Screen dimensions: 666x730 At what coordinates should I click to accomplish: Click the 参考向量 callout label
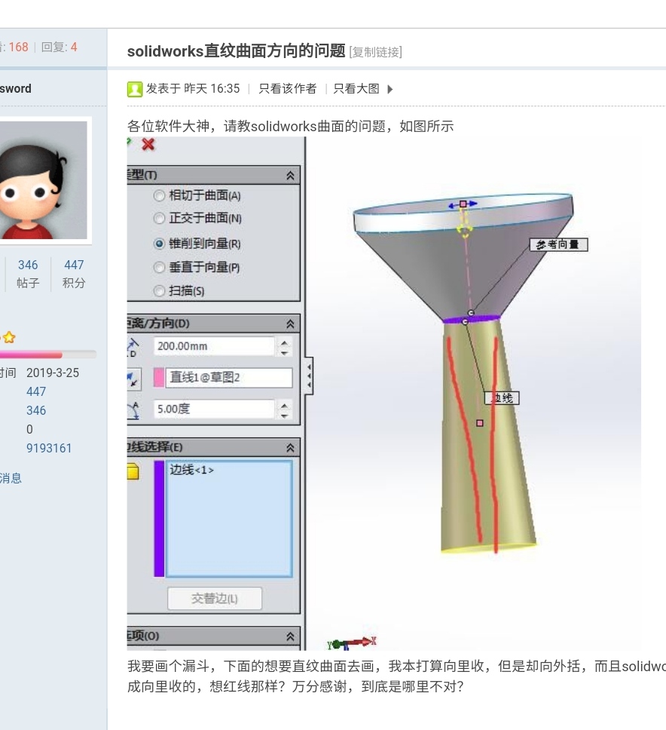[x=558, y=245]
